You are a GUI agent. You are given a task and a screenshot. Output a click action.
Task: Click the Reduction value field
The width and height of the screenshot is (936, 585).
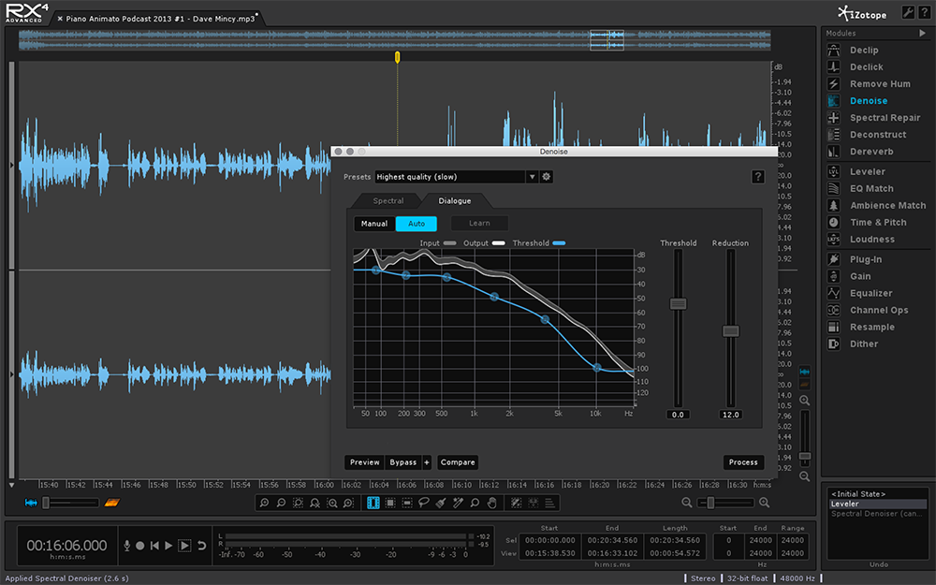coord(731,415)
